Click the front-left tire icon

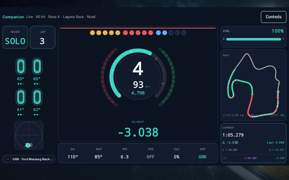(x=21, y=66)
